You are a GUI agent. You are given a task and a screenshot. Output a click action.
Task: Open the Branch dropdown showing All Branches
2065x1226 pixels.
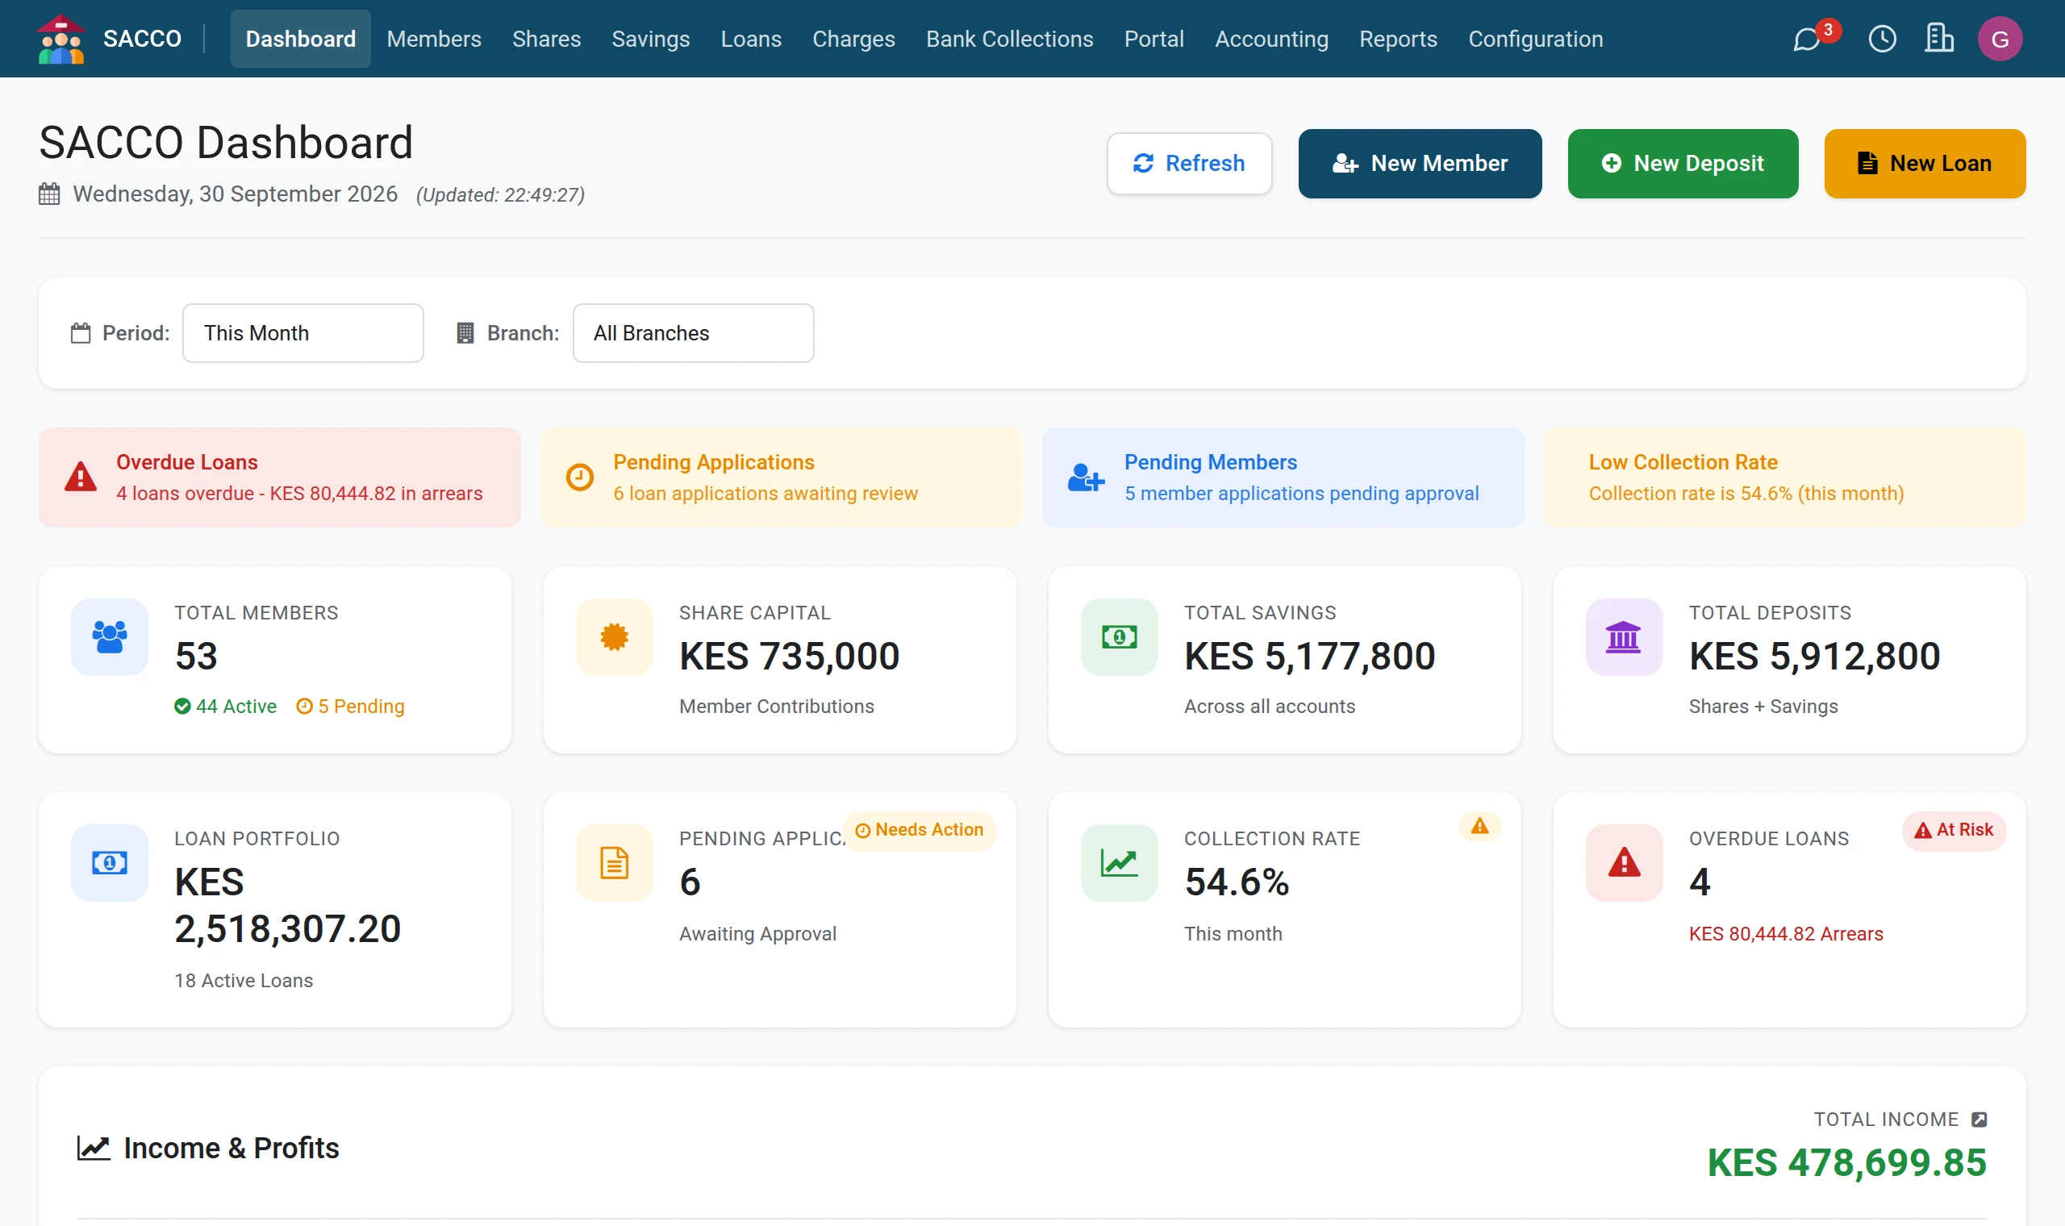(693, 333)
